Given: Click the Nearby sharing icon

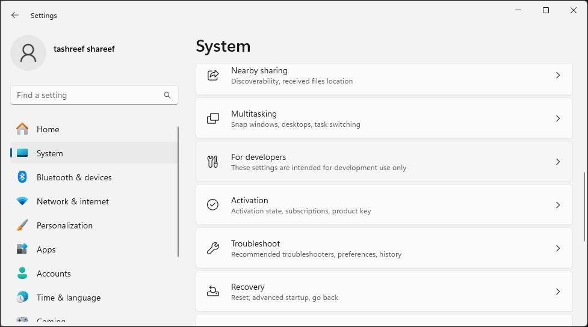Looking at the screenshot, I should click(x=212, y=75).
